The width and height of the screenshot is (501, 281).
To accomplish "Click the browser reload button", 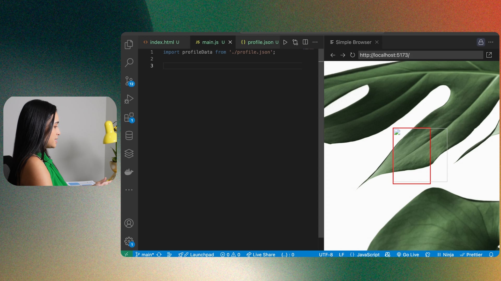I will [353, 55].
